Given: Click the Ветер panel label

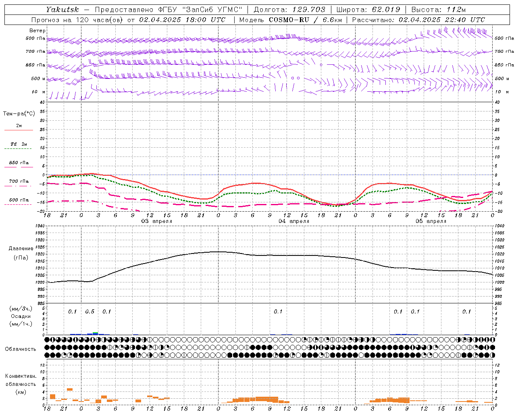Looking at the screenshot, I should 37,31.
